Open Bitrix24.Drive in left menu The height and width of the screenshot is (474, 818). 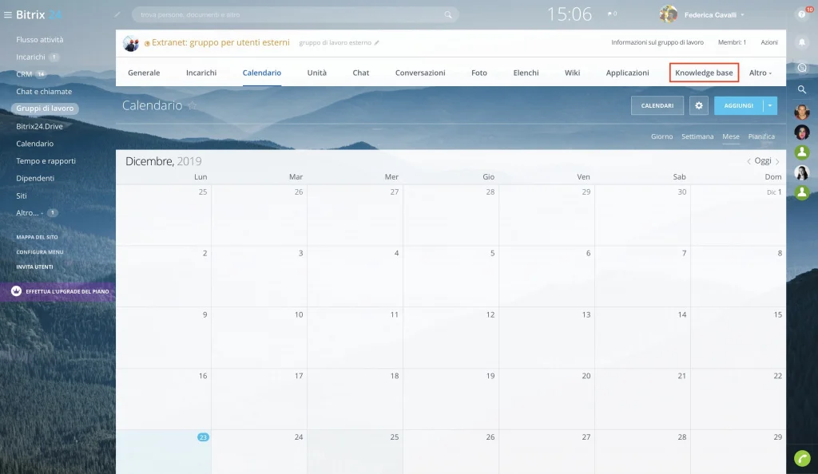click(x=39, y=126)
